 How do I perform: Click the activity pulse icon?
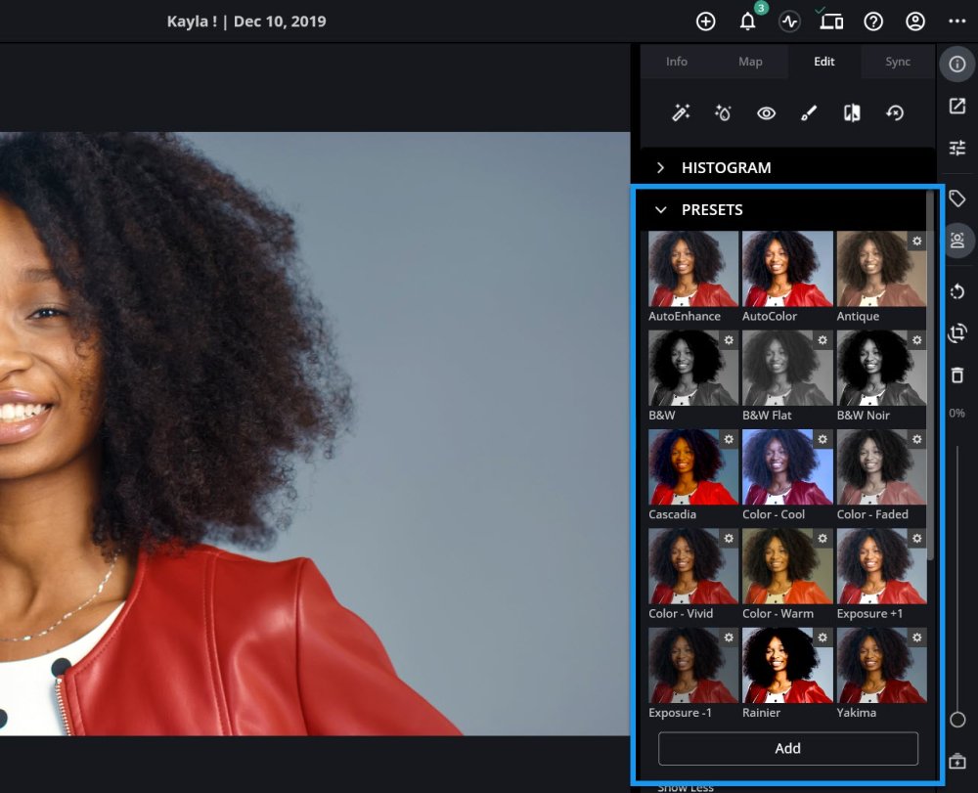[x=789, y=22]
